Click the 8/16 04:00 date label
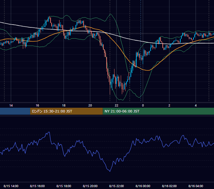Viewport: 214px width, 189px height. click(x=196, y=186)
